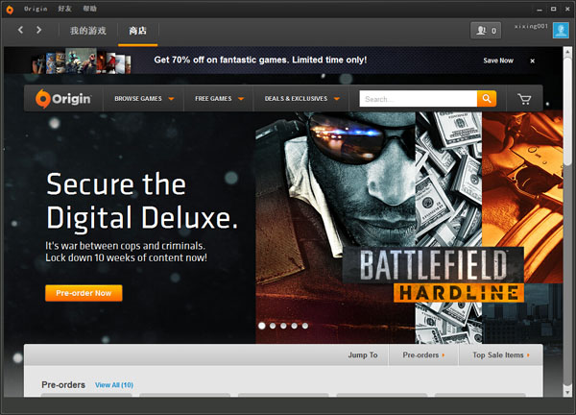The height and width of the screenshot is (415, 576).
Task: Jump to the Pre-orders section
Action: [x=423, y=355]
